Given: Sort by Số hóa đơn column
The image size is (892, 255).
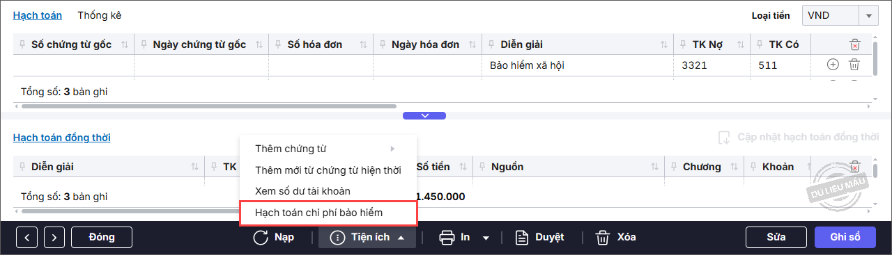Looking at the screenshot, I should 363,44.
